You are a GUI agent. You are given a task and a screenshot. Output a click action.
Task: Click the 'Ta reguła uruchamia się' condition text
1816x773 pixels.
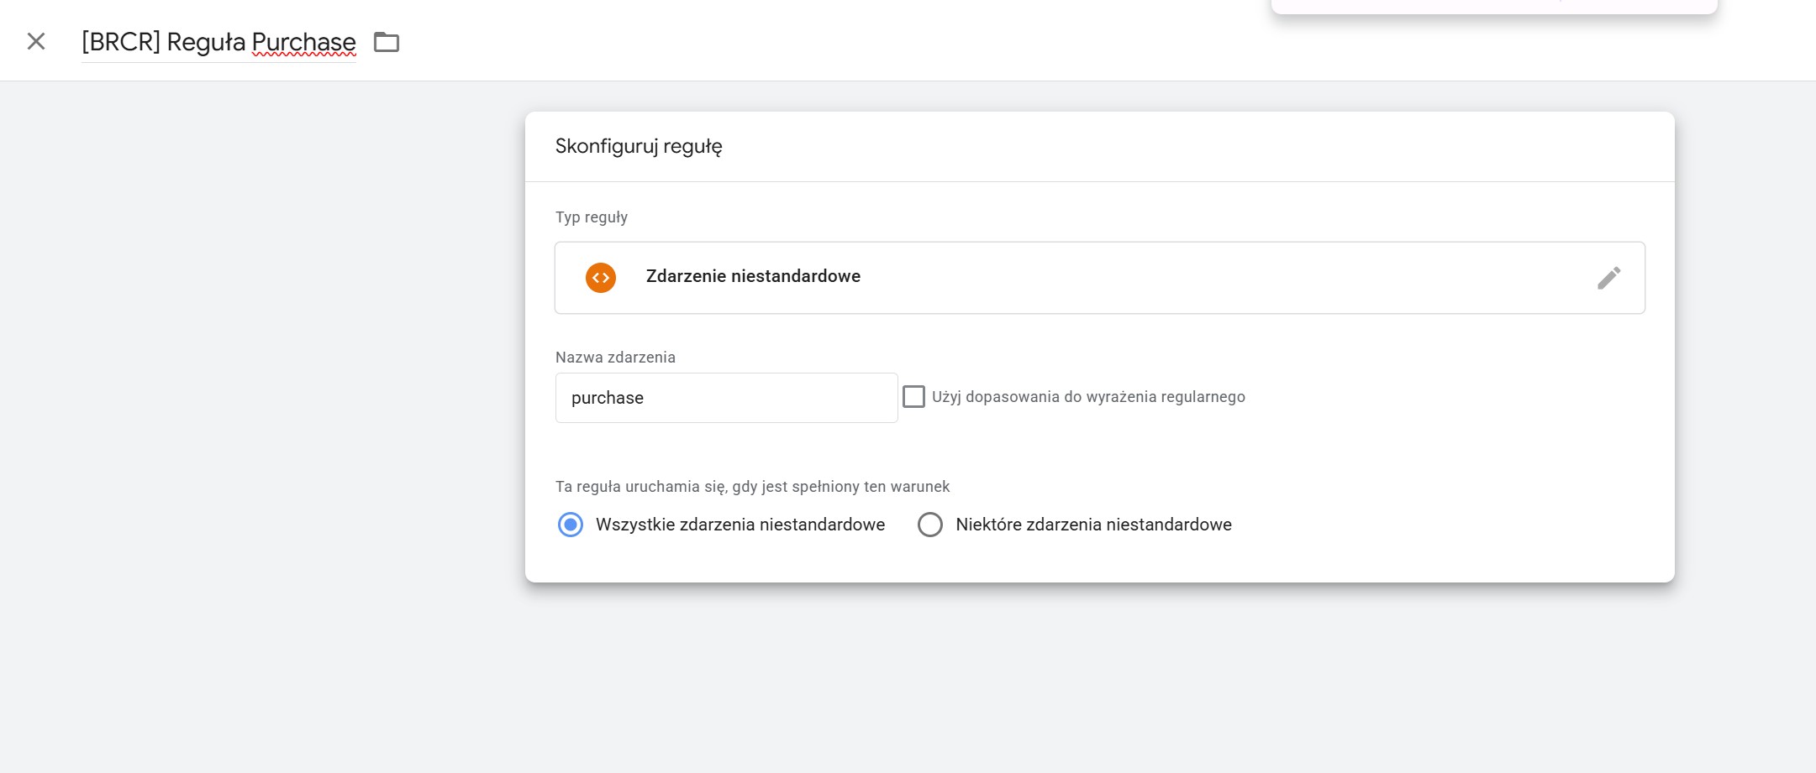752,487
